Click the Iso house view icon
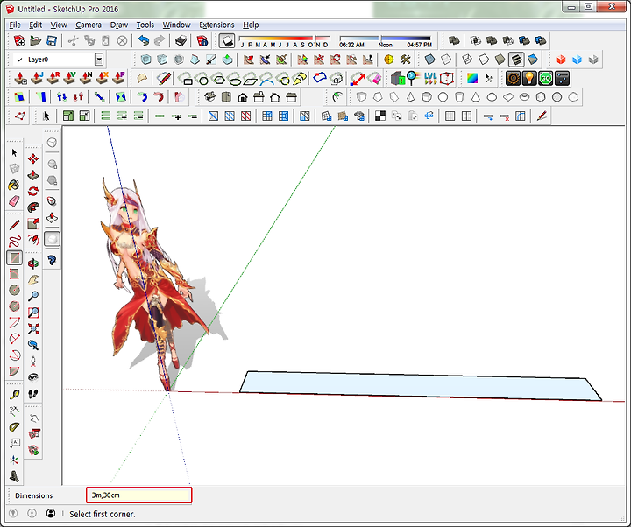 coord(209,97)
